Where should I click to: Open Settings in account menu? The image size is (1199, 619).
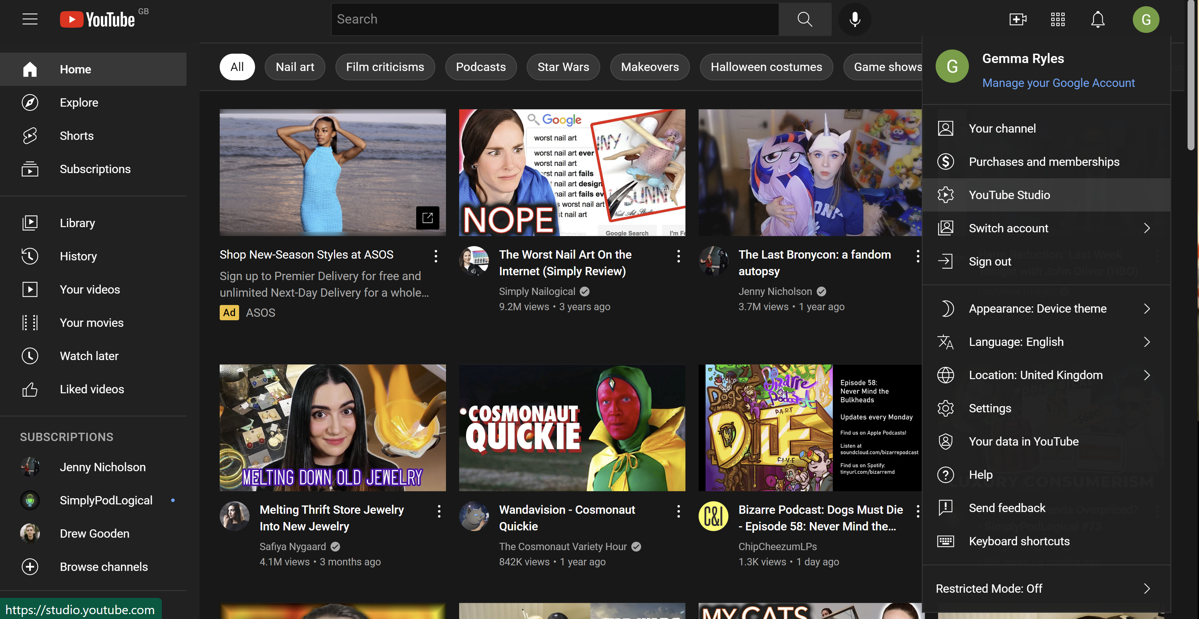tap(1046, 408)
